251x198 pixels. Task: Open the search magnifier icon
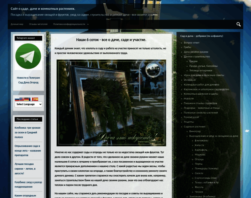point(238,24)
